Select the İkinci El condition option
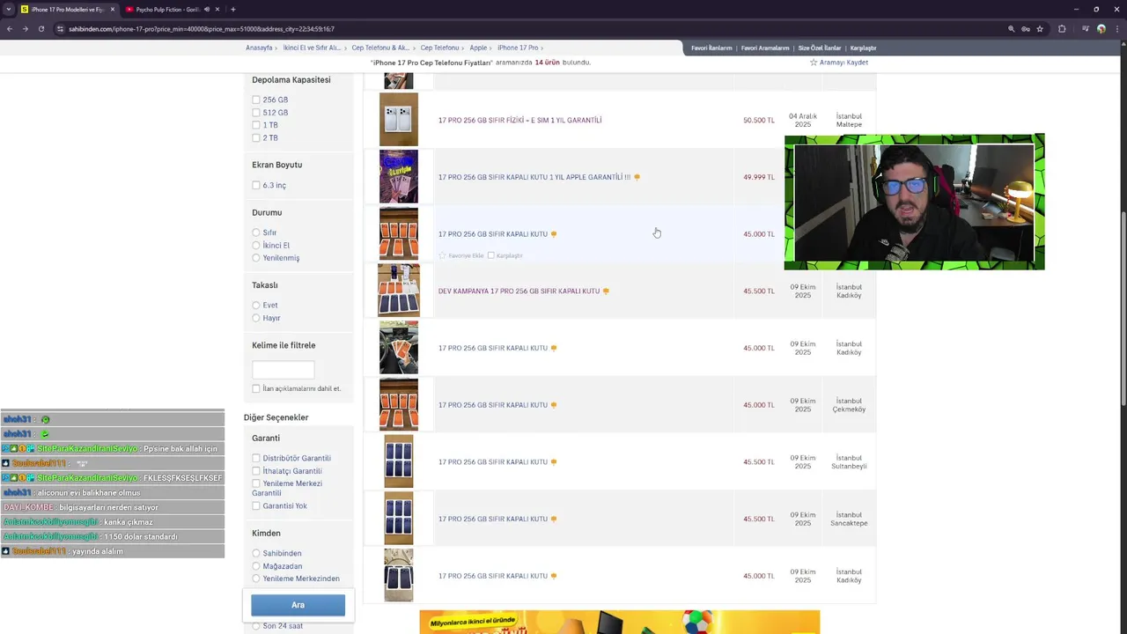Image resolution: width=1127 pixels, height=634 pixels. tap(256, 246)
